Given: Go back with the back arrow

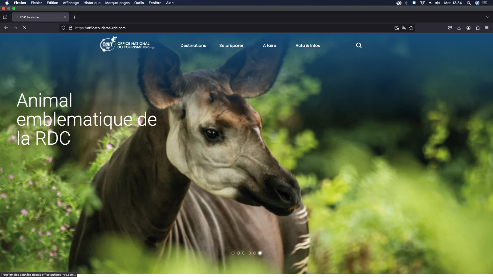Looking at the screenshot, I should [6, 28].
